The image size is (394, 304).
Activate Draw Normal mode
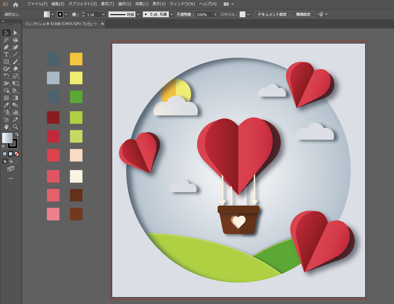[x=5, y=161]
